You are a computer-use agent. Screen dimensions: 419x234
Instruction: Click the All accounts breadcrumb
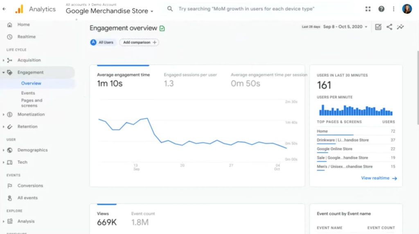(76, 4)
